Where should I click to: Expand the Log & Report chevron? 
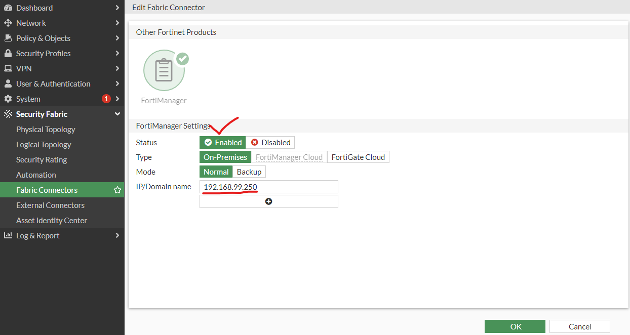tap(117, 236)
